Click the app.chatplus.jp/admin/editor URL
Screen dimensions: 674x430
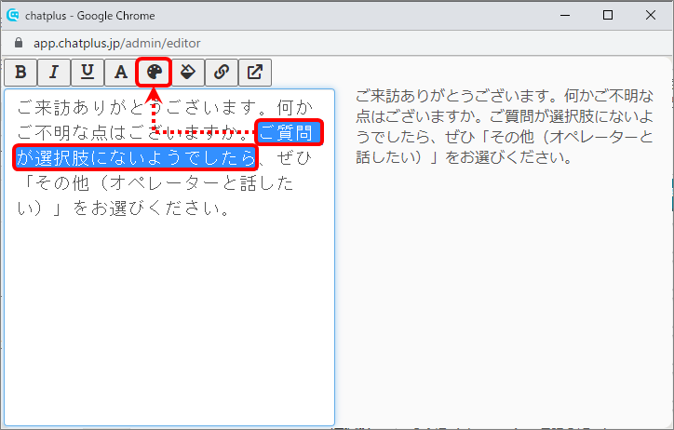[x=117, y=43]
